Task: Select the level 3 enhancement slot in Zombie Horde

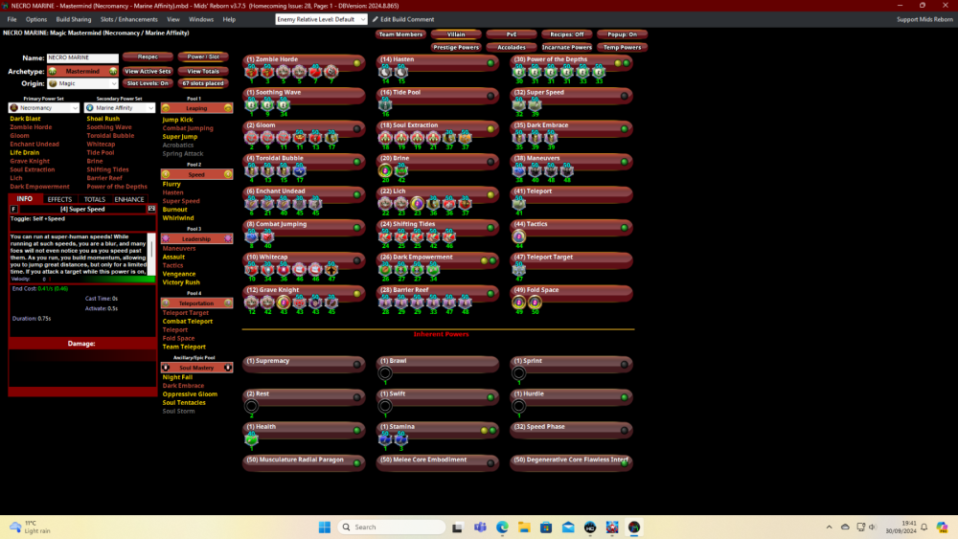Action: coord(267,73)
